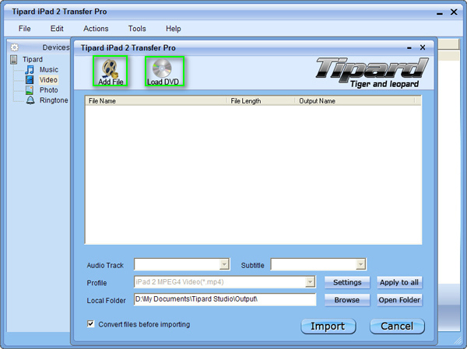Open the Edit menu
The height and width of the screenshot is (349, 467).
pos(57,29)
